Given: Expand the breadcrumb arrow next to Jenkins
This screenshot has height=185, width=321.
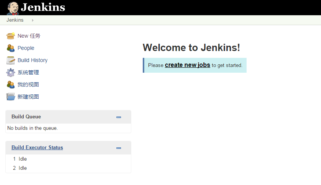Looking at the screenshot, I should (x=32, y=20).
